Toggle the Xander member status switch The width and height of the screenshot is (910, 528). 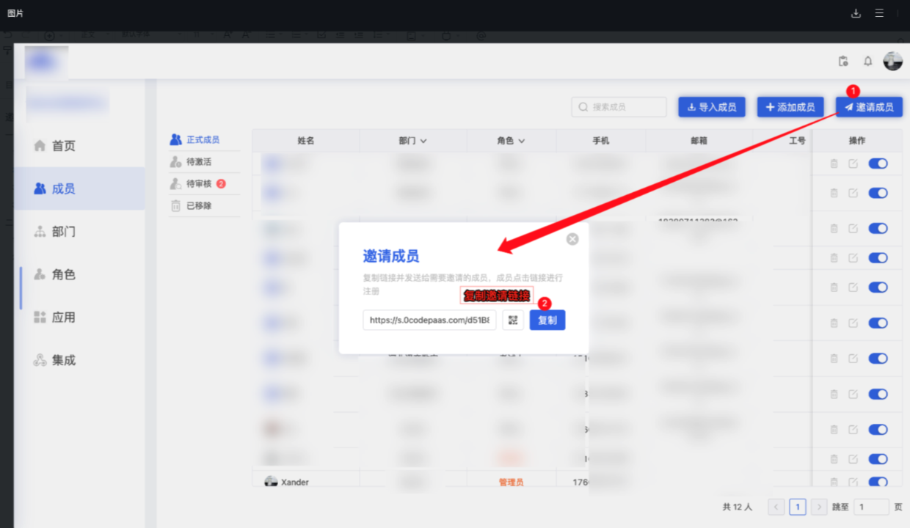click(878, 482)
